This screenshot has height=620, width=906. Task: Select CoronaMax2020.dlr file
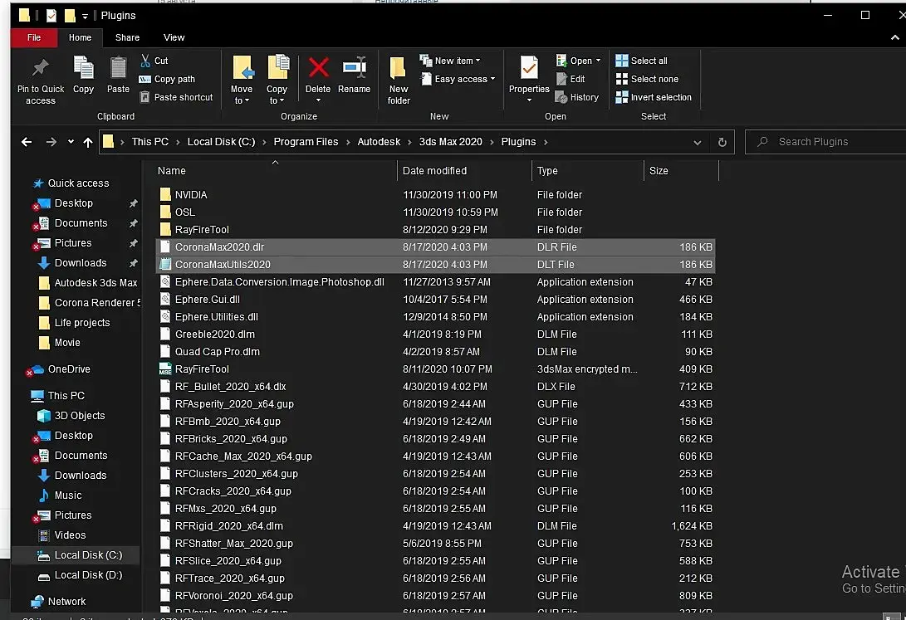[436, 247]
